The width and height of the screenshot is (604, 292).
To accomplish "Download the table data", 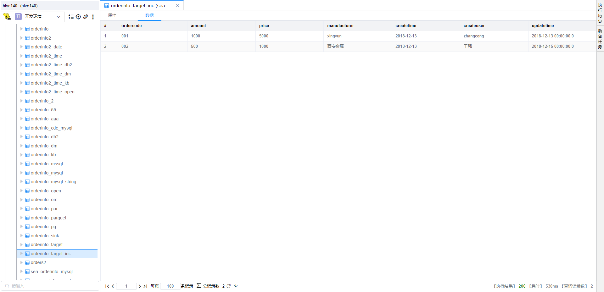I will tap(236, 286).
